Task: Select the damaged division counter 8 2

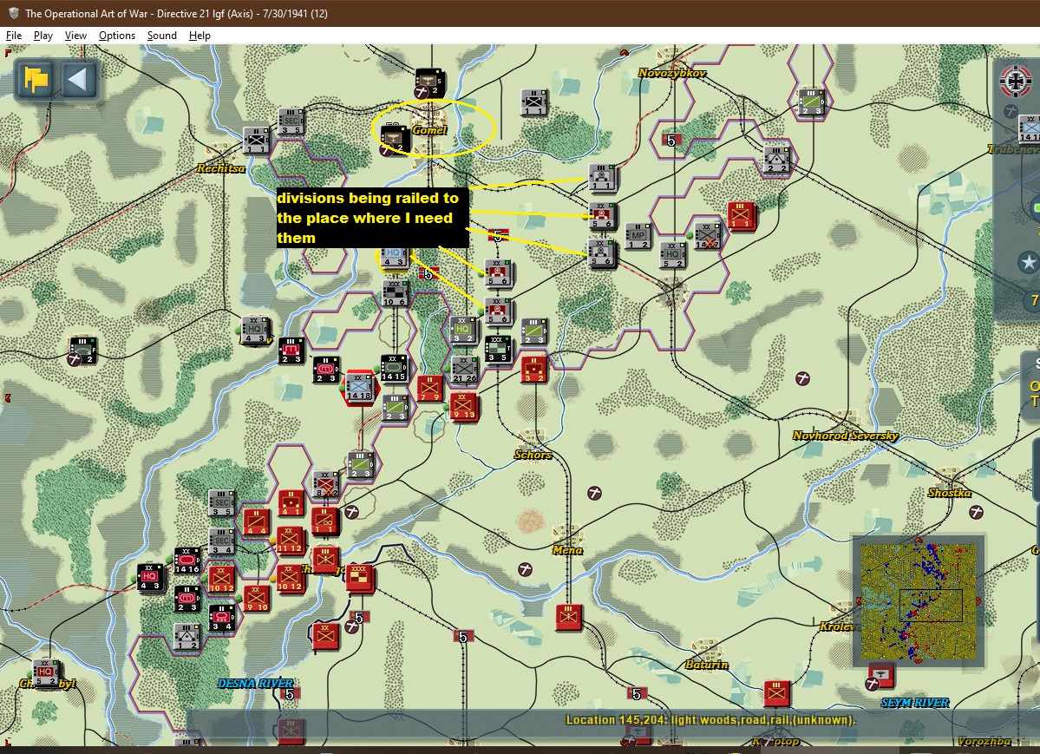Action: [x=325, y=484]
